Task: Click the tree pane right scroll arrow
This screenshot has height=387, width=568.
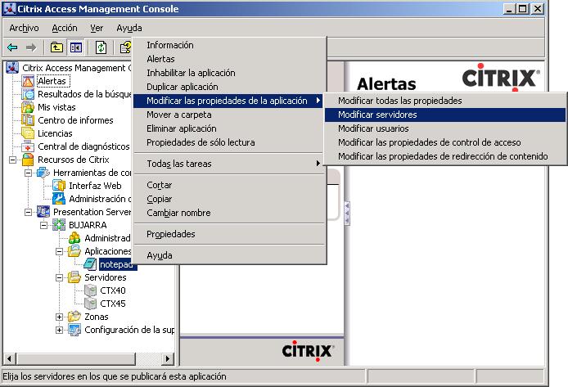Action: coord(167,358)
